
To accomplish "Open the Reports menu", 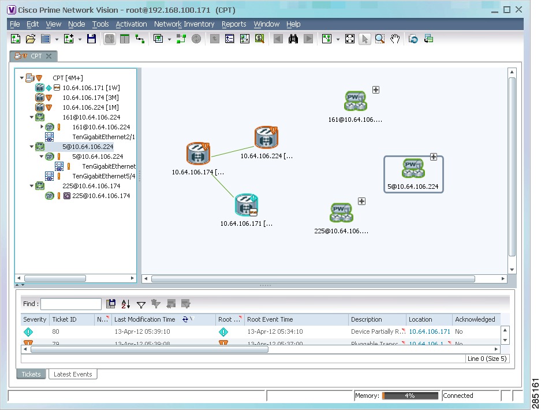I will point(234,24).
